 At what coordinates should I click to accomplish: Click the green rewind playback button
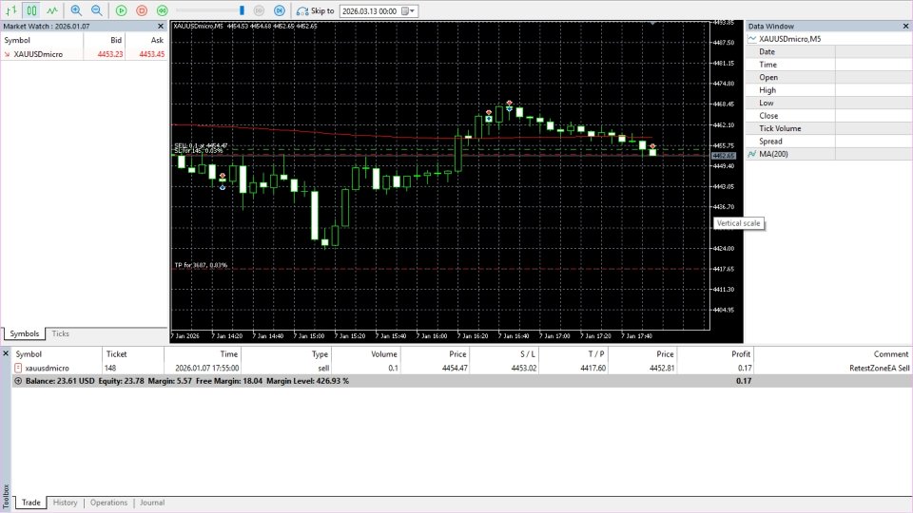163,10
